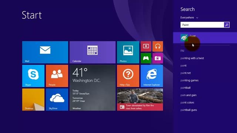
Task: Launch Internet Explorer tile
Action: (x=152, y=76)
